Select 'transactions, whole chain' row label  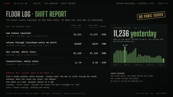22,61
